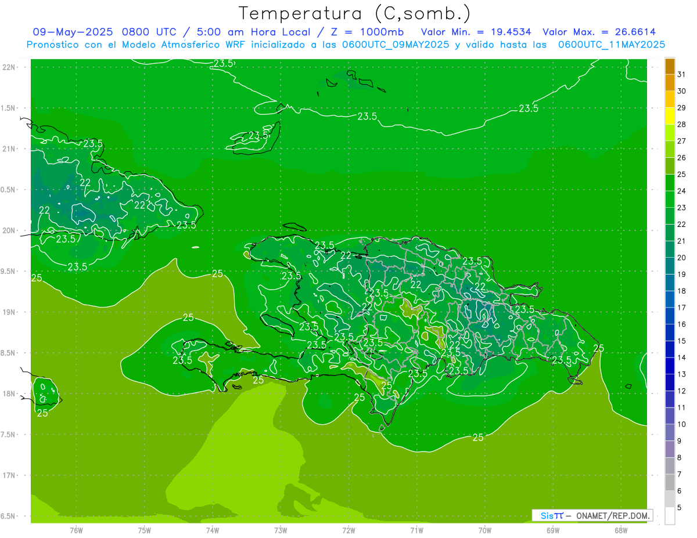Click the 'Z = 1000mb' level text

point(368,32)
